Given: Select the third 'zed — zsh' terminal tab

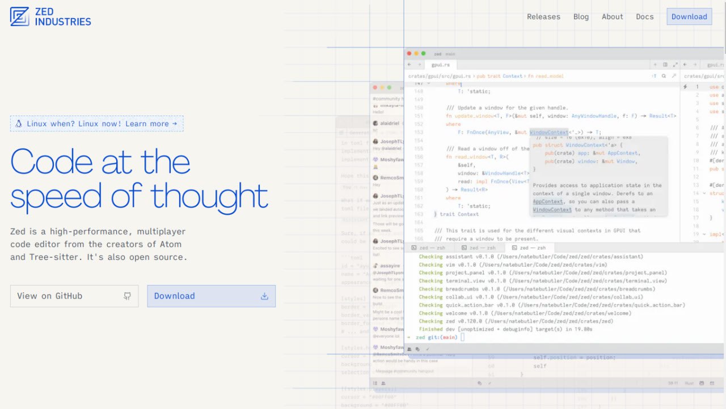Looking at the screenshot, I should point(529,248).
